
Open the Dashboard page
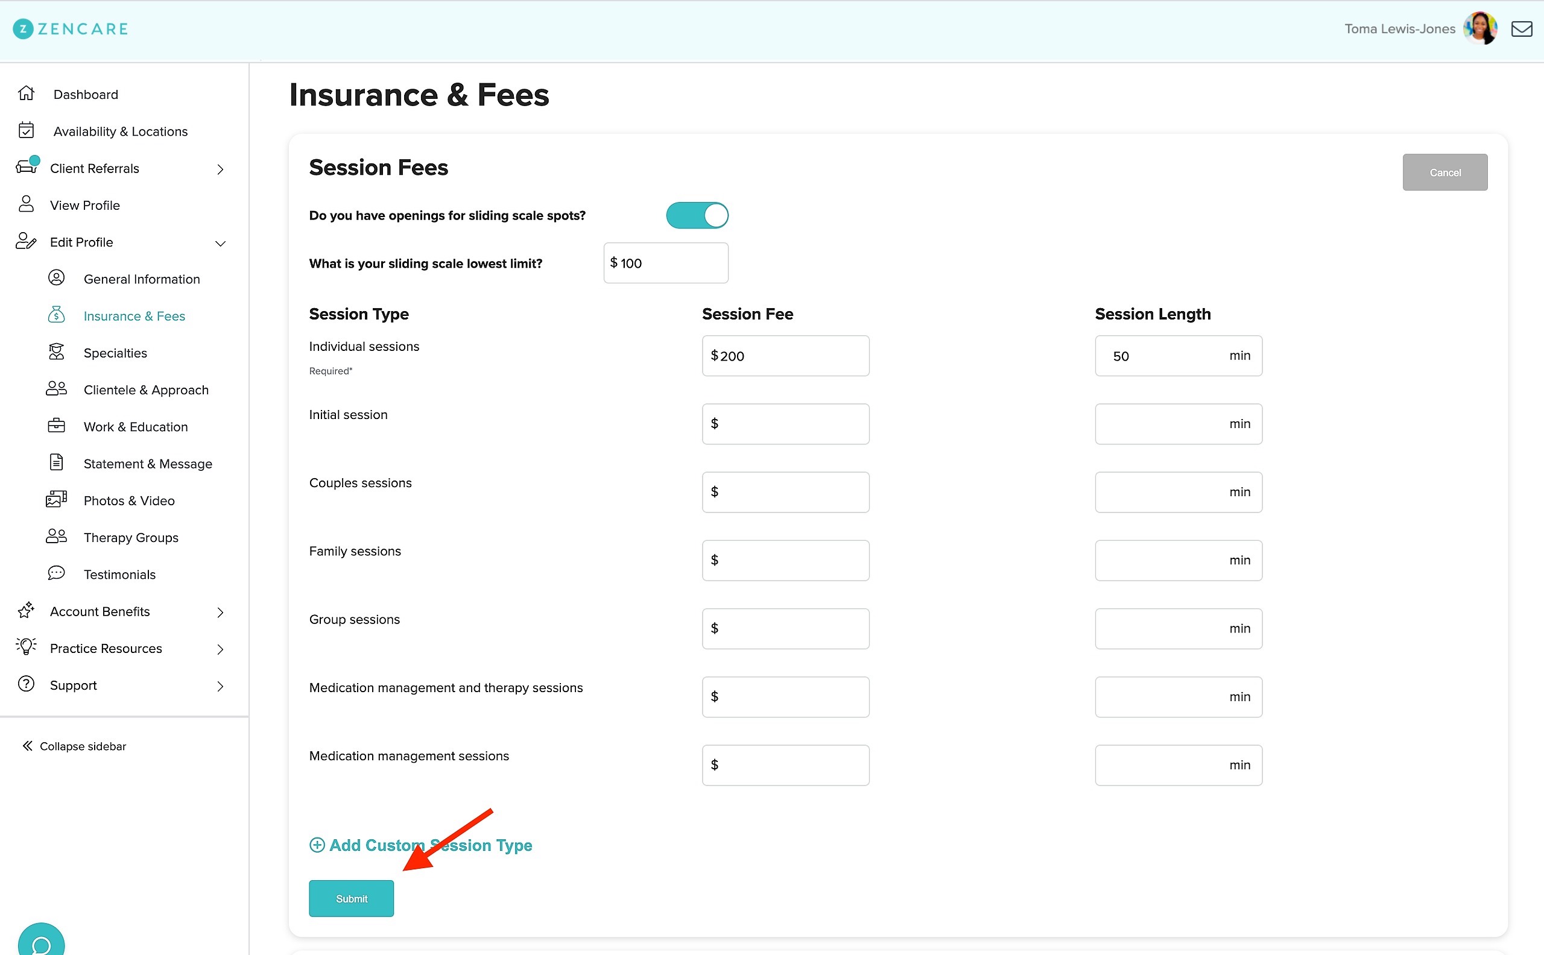pyautogui.click(x=86, y=93)
